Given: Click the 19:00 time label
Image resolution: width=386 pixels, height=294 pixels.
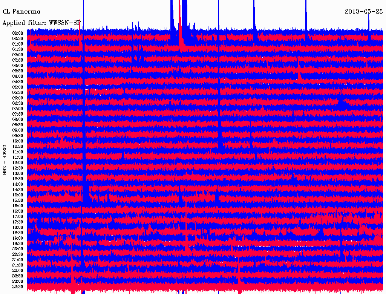Looking at the screenshot, I should [18, 238].
